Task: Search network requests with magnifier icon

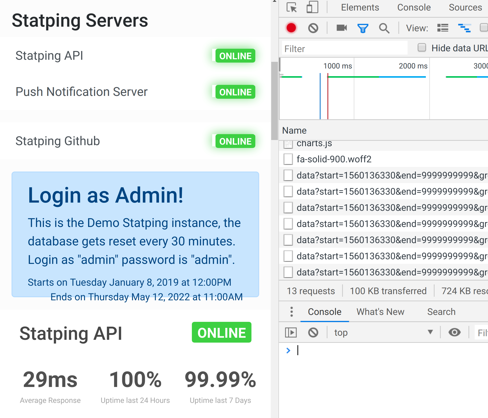Action: coord(384,28)
